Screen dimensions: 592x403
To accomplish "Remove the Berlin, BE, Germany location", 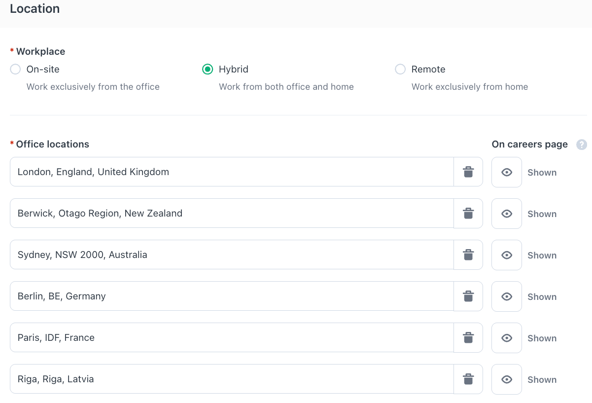I will (x=468, y=296).
